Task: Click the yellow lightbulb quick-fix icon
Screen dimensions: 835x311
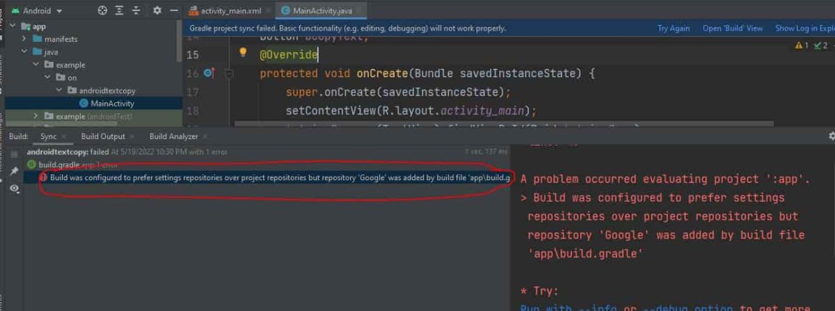Action: tap(243, 52)
